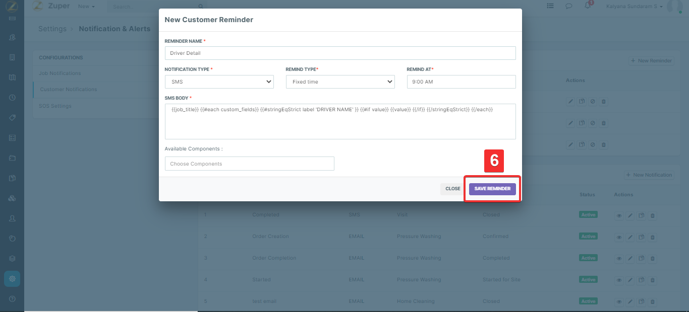The image size is (689, 312).
Task: Edit the Order Completion notification
Action: pyautogui.click(x=630, y=259)
